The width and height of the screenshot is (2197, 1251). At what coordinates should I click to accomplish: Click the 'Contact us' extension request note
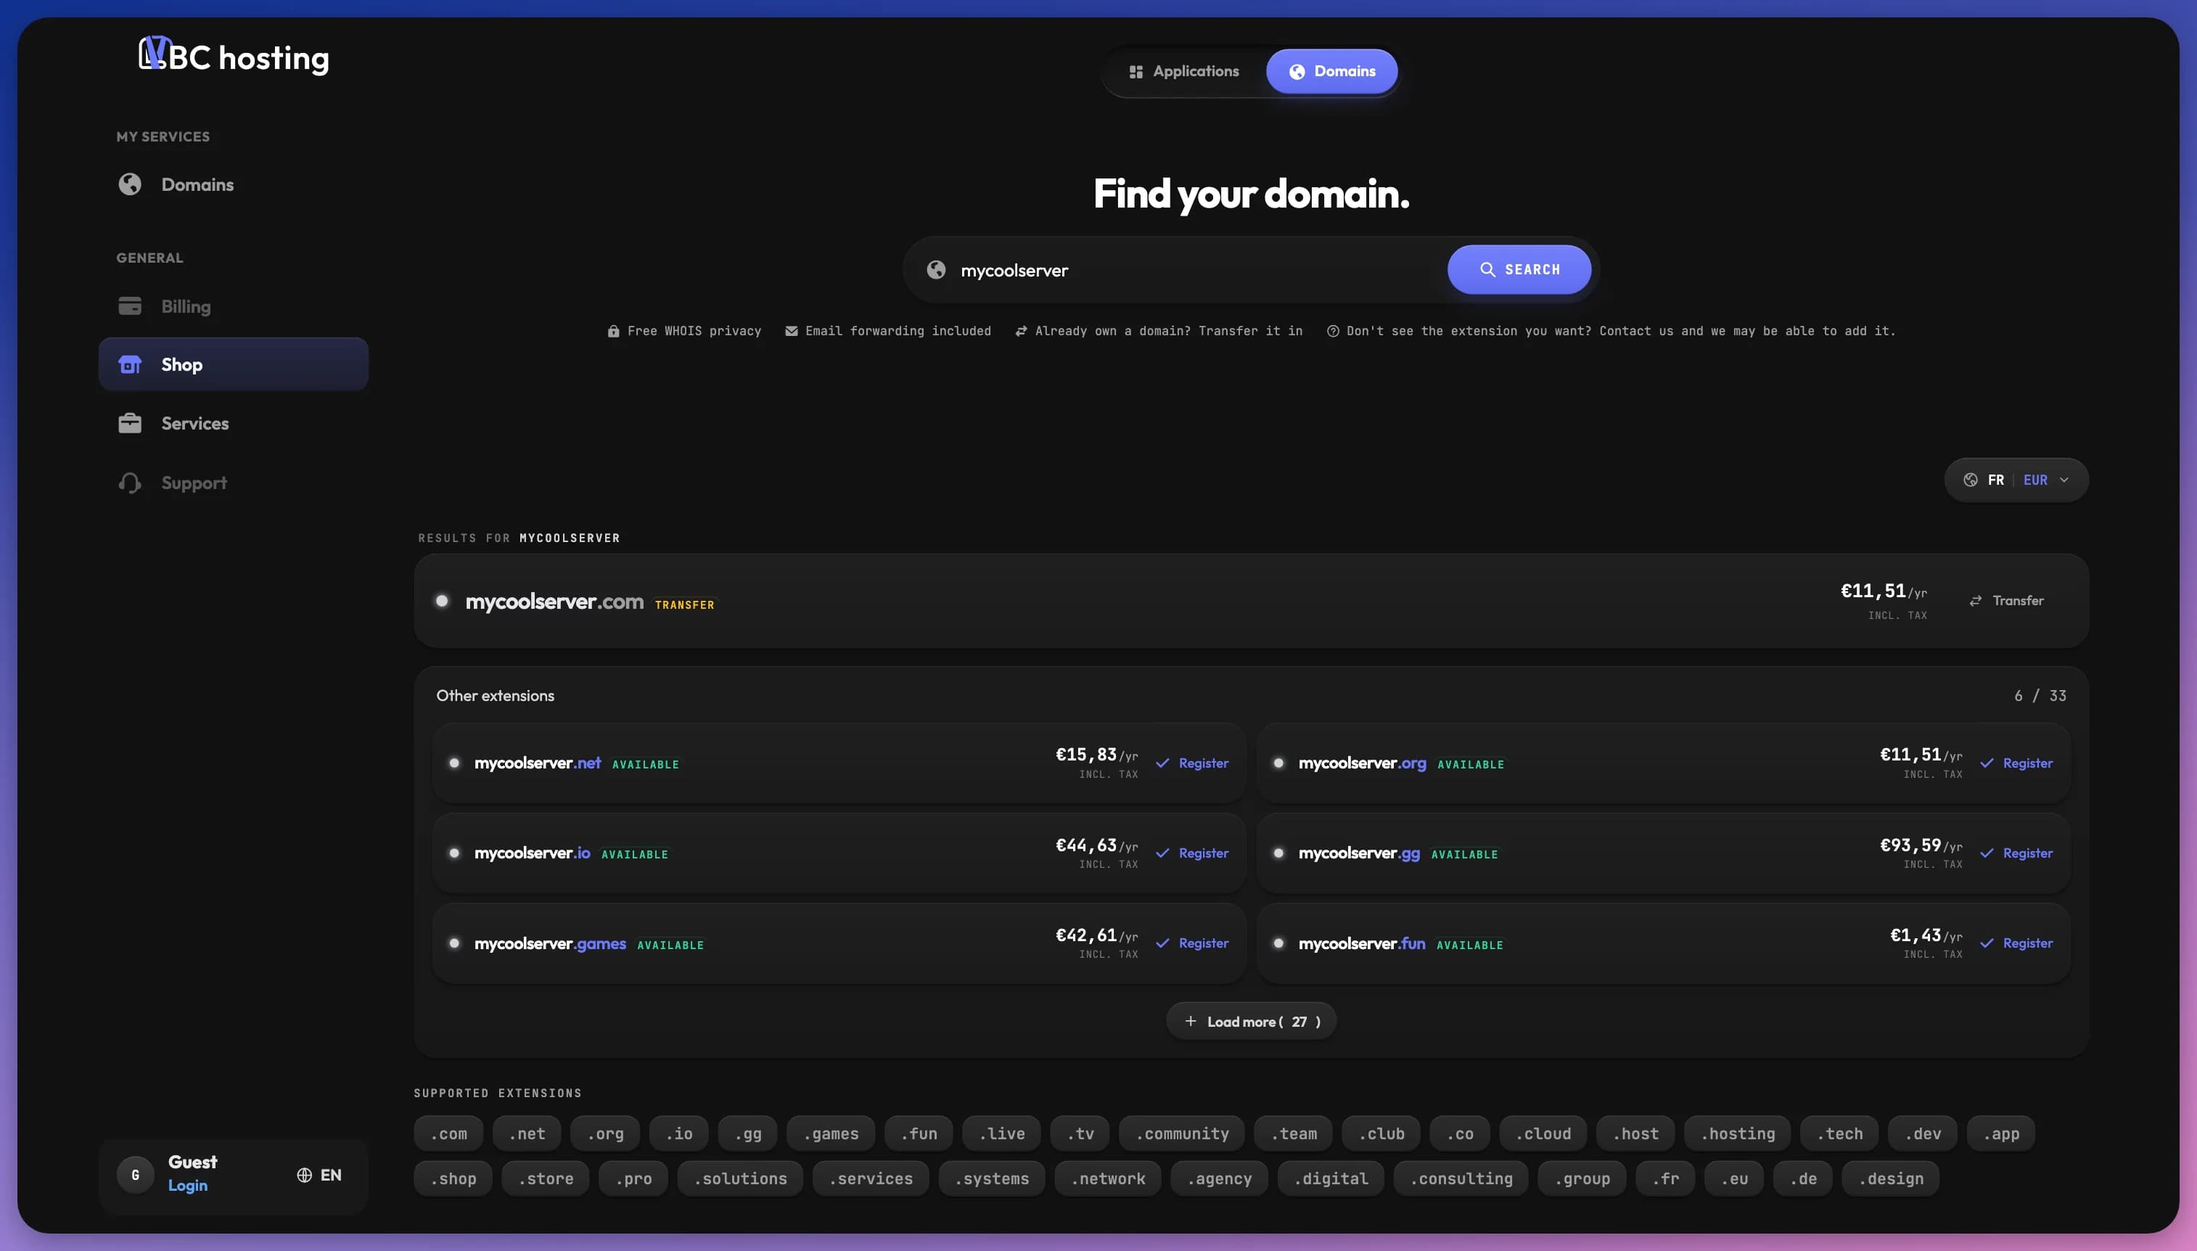1612,332
